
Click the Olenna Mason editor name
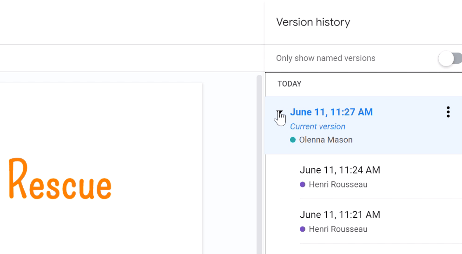(x=325, y=140)
